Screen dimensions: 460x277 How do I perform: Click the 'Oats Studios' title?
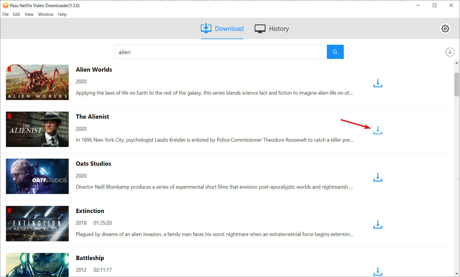(94, 163)
